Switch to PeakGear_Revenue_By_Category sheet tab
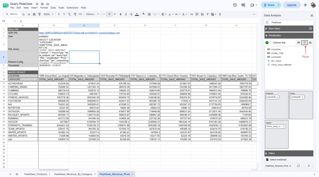The width and height of the screenshot is (319, 177). pyautogui.click(x=73, y=175)
